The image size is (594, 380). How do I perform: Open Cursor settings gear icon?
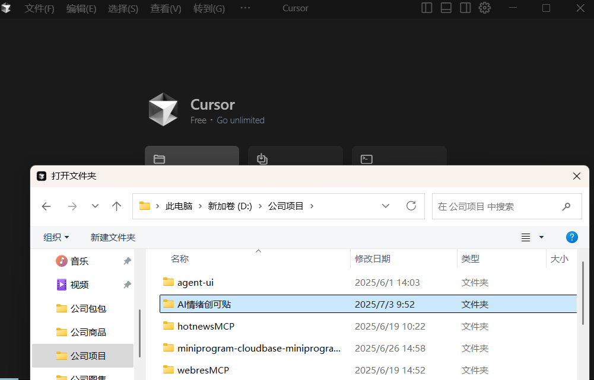click(x=485, y=8)
